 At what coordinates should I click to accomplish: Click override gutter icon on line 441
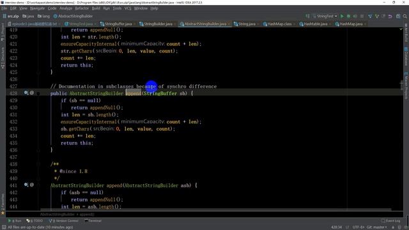[26, 185]
